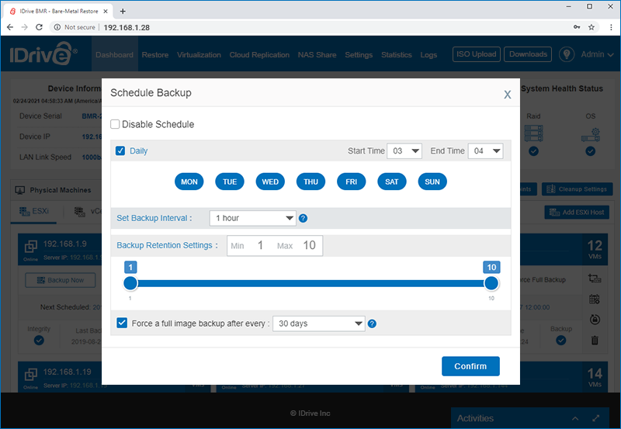
Task: Open the Cloud Replication menu tab
Action: pos(259,54)
